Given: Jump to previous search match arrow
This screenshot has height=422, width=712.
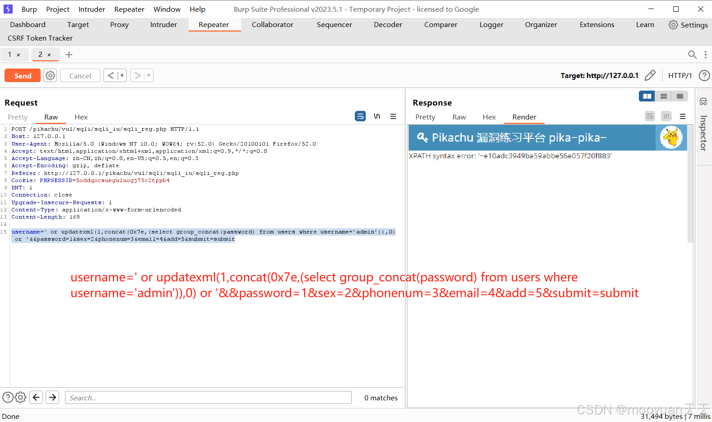Looking at the screenshot, I should (37, 397).
